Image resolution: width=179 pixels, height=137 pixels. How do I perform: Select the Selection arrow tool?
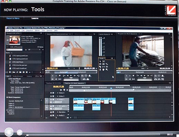point(100,61)
